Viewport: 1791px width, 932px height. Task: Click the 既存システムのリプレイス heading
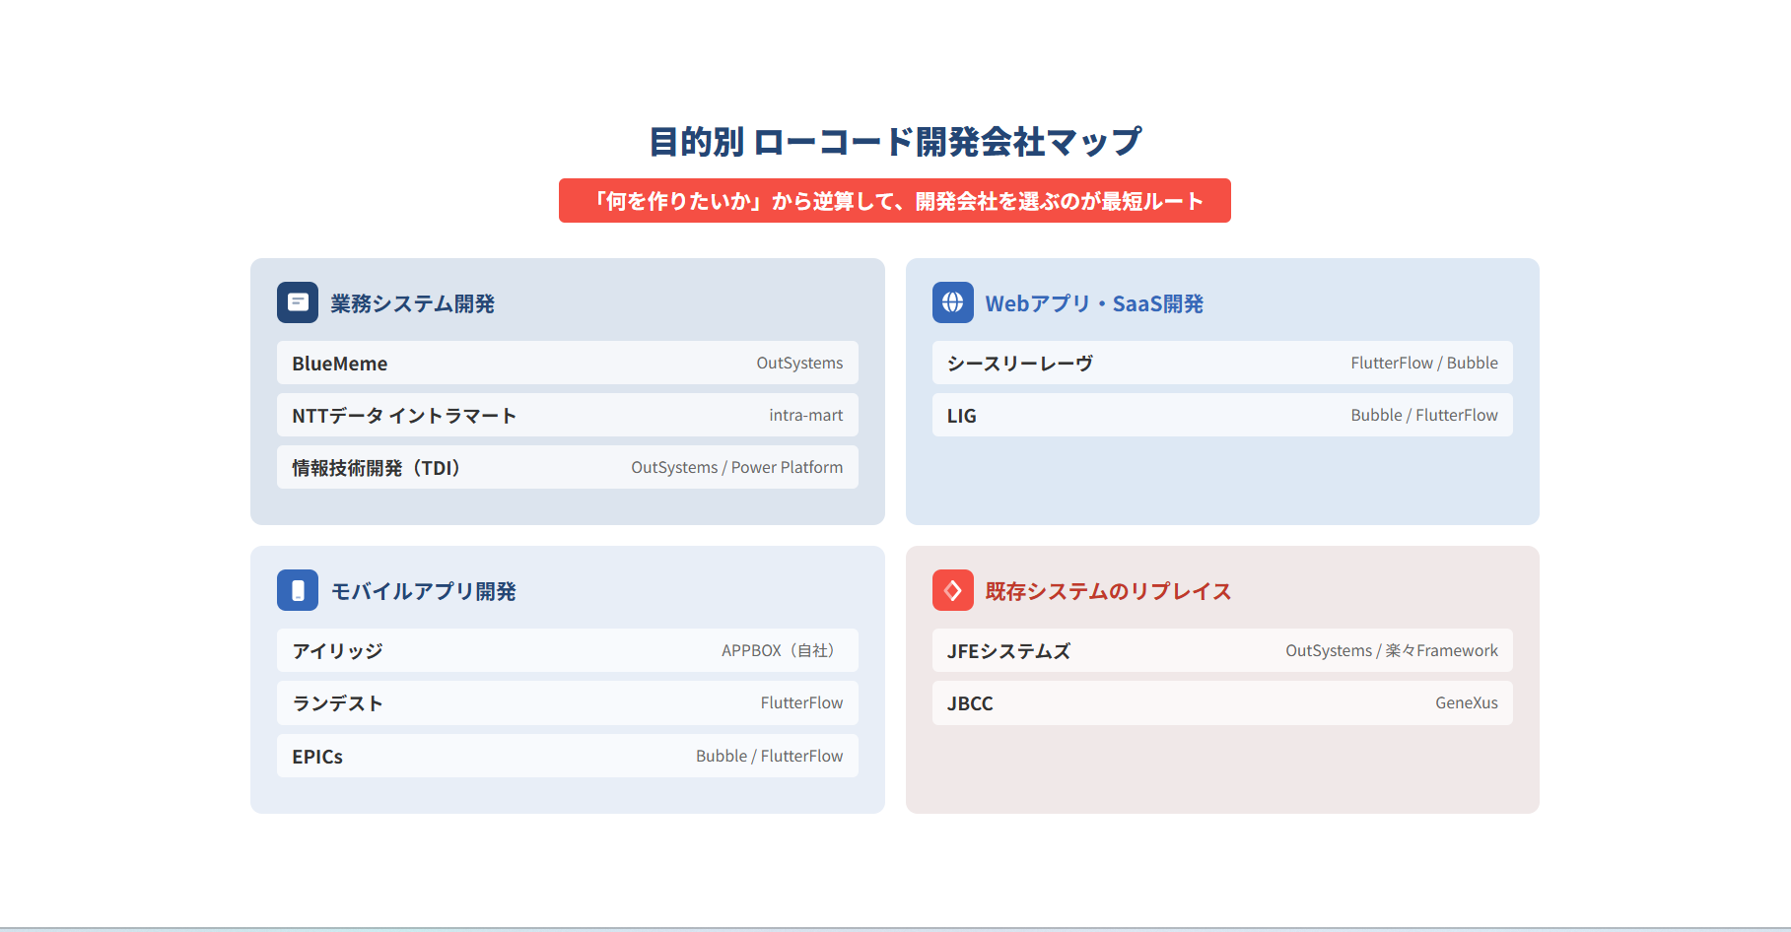(1108, 591)
